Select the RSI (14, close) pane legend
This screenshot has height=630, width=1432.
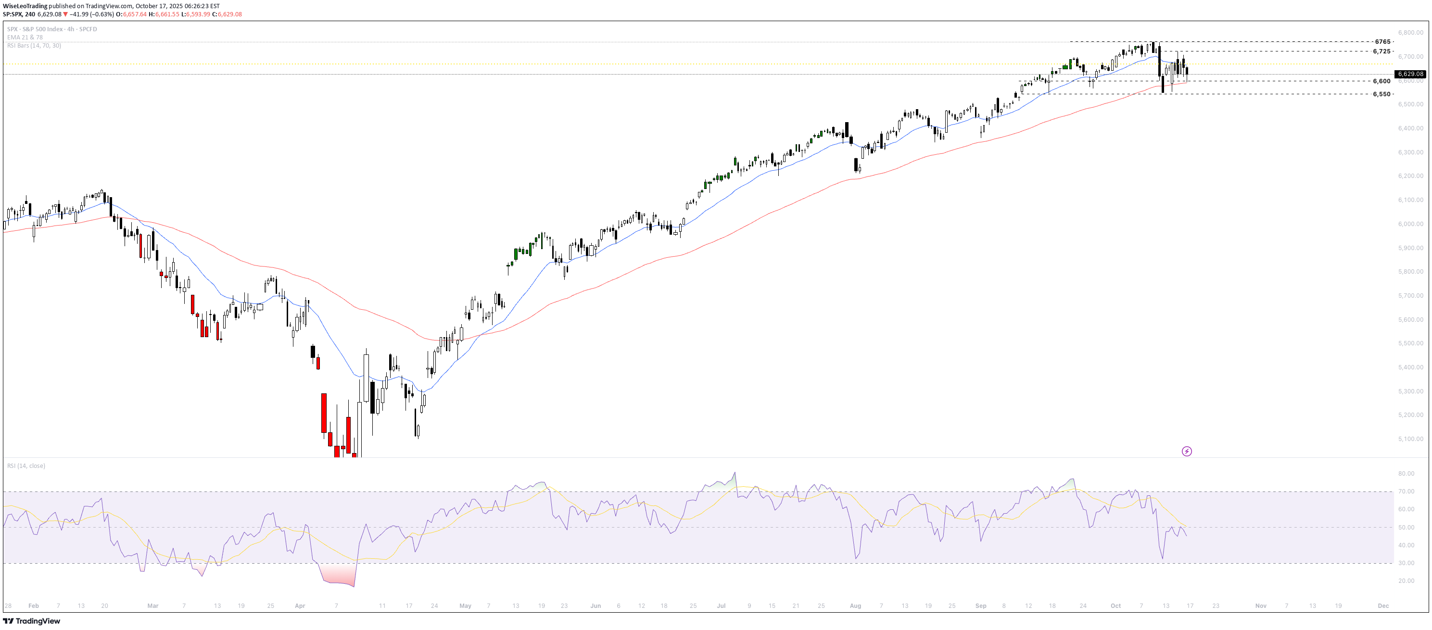(26, 466)
